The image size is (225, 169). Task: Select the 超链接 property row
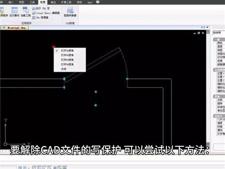coord(221,64)
